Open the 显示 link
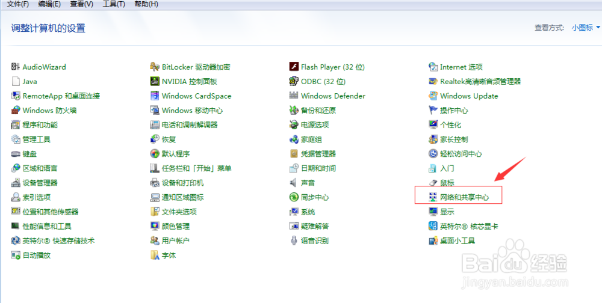This screenshot has height=303, width=602. (x=447, y=212)
